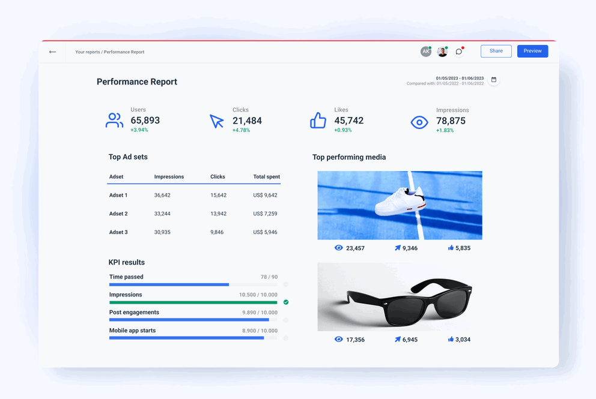Click the Users people icon
The image size is (596, 399).
pyautogui.click(x=114, y=120)
